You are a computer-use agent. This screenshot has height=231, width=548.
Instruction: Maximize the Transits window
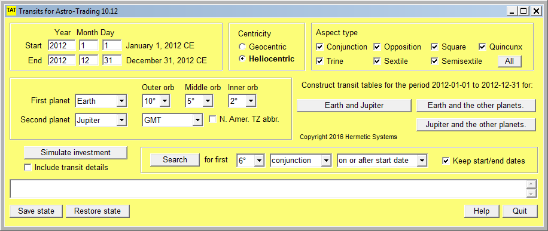pos(523,11)
